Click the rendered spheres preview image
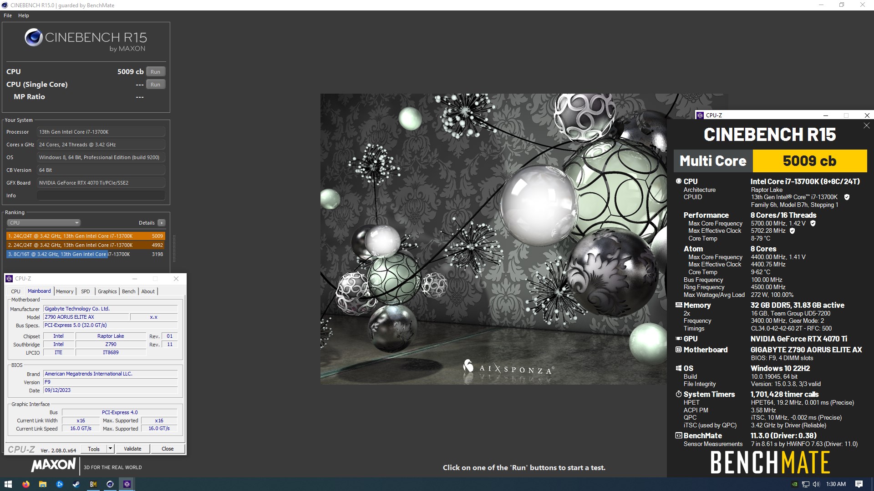This screenshot has height=491, width=874. point(493,239)
